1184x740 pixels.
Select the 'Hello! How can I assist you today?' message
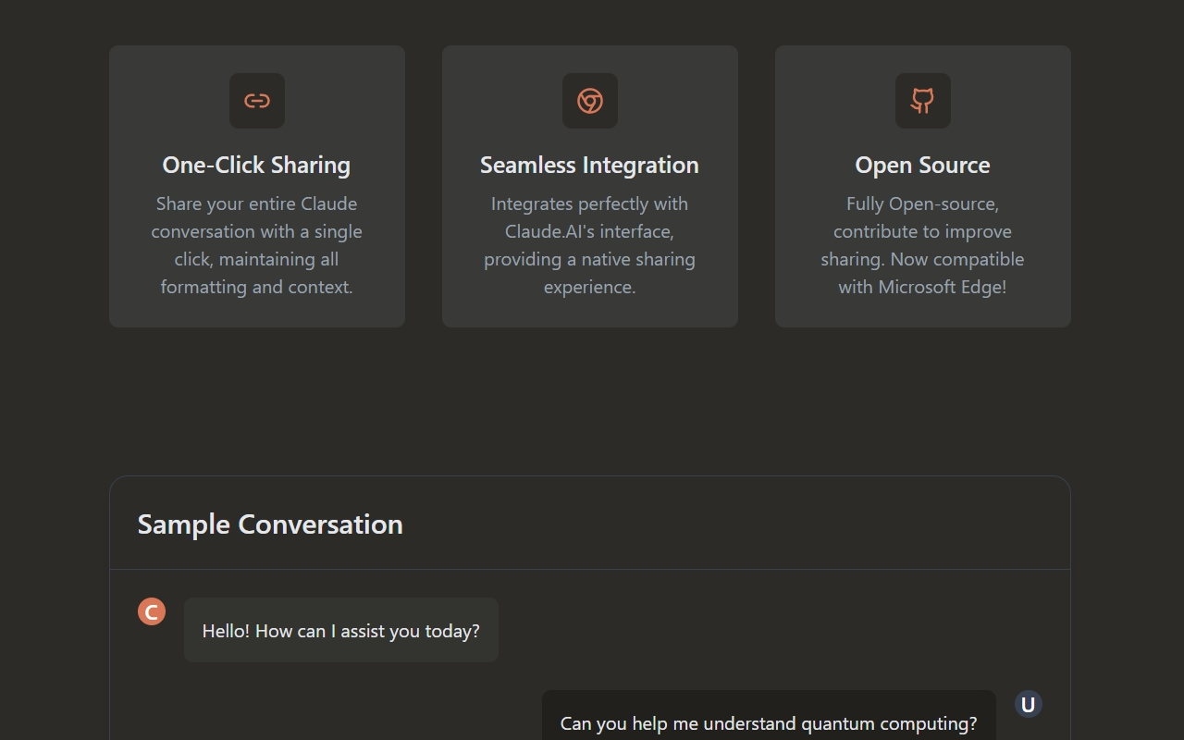340,631
